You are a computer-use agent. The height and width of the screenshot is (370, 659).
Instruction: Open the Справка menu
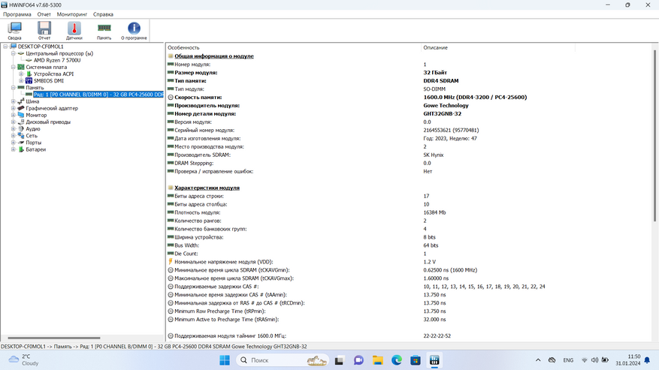point(103,14)
